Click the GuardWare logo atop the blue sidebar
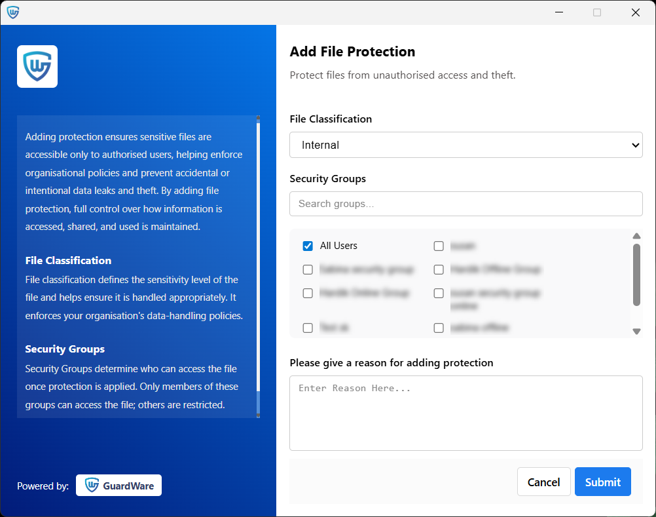The height and width of the screenshot is (517, 656). (37, 66)
